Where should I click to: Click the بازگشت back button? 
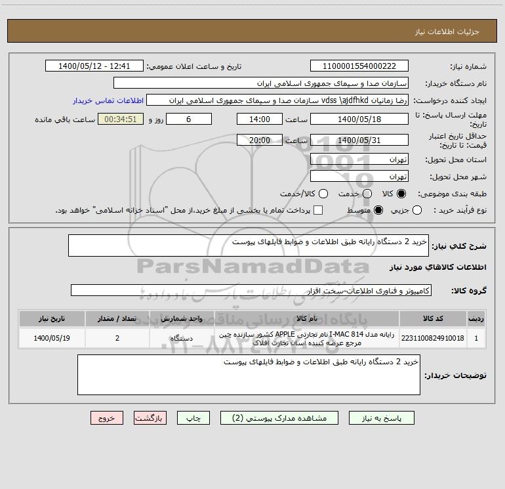[150, 417]
